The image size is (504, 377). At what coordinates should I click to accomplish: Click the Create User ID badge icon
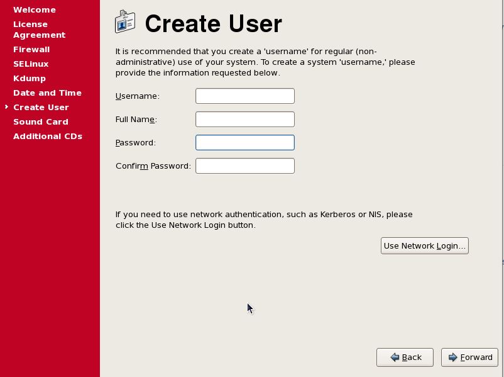click(x=124, y=21)
